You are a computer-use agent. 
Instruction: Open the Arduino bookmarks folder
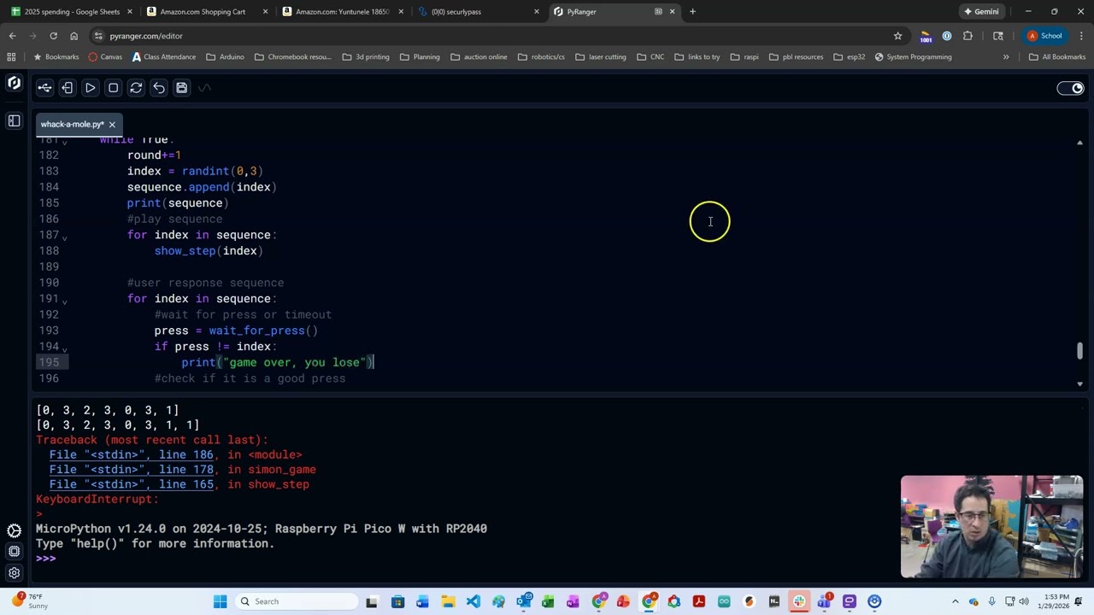pyautogui.click(x=226, y=57)
